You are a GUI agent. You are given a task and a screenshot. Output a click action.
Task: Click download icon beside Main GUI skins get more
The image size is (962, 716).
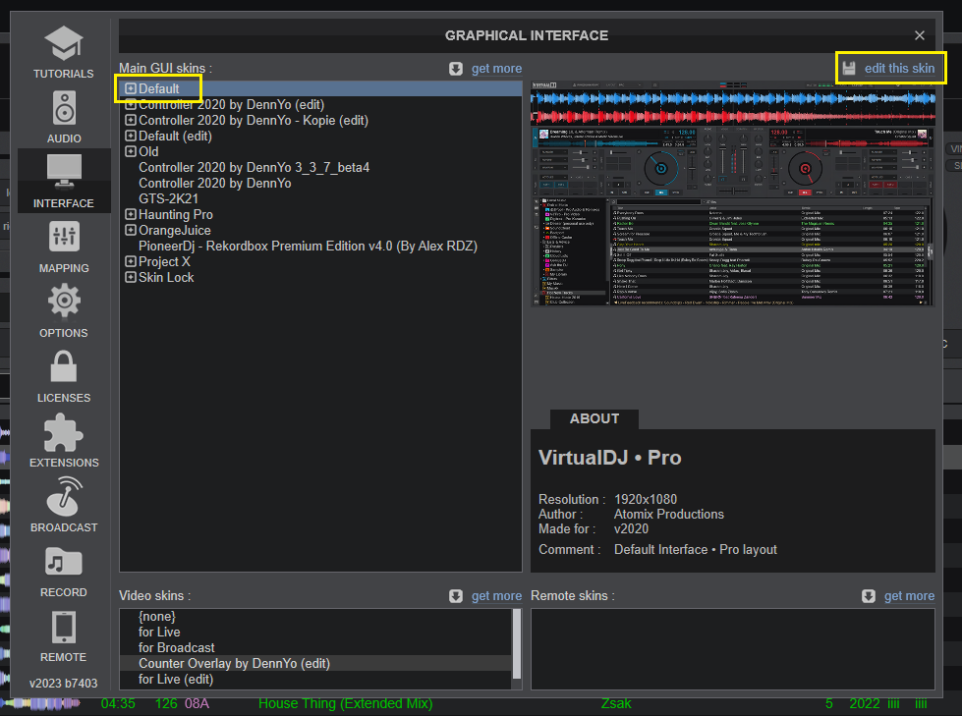coord(455,69)
